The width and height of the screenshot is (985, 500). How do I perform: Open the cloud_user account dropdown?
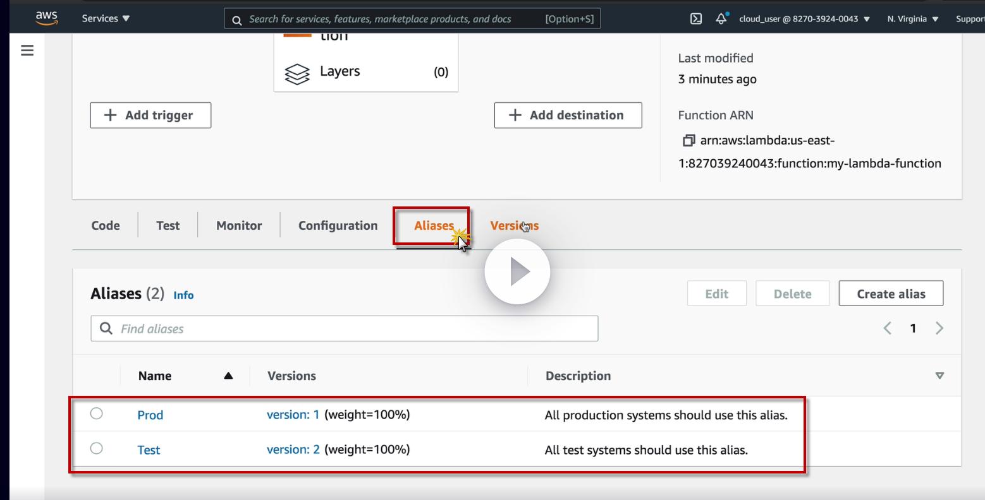click(x=804, y=19)
